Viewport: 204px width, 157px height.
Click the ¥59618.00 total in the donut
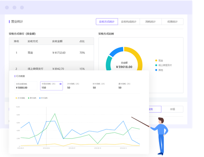pyautogui.click(x=124, y=67)
